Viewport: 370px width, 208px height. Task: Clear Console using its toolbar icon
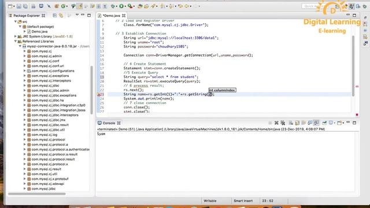tap(291, 123)
